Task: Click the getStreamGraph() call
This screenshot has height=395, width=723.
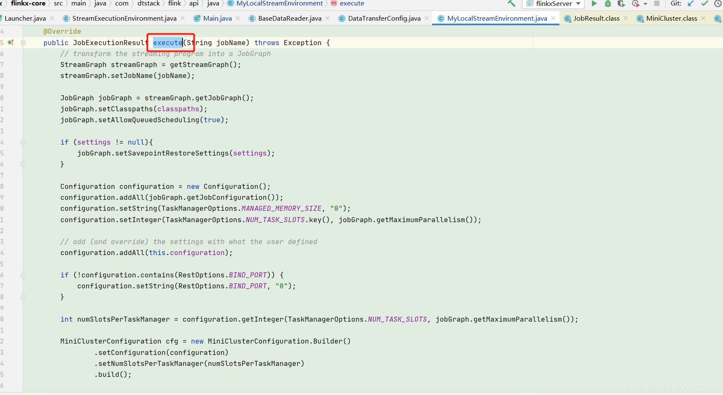Action: 203,64
